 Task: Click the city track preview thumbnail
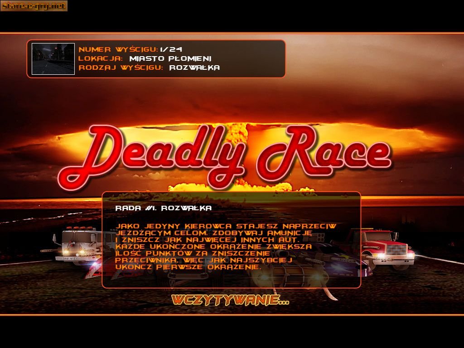pyautogui.click(x=53, y=59)
